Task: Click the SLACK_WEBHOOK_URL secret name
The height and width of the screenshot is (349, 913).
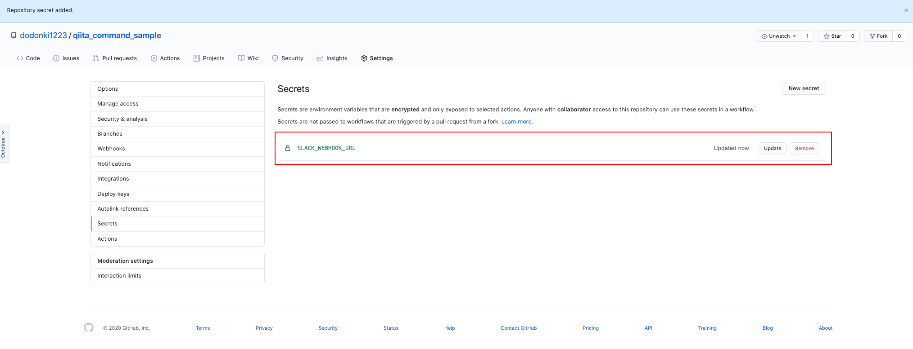Action: pyautogui.click(x=326, y=148)
